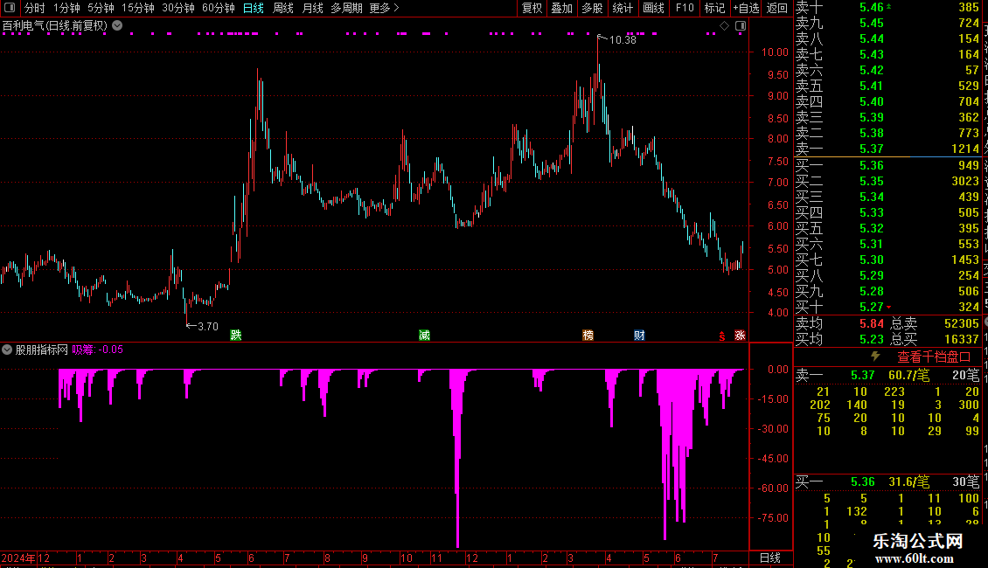Click the 返回 back button
988x568 pixels.
click(x=777, y=8)
